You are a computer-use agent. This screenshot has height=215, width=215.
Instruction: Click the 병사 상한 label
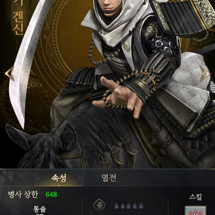point(23,195)
